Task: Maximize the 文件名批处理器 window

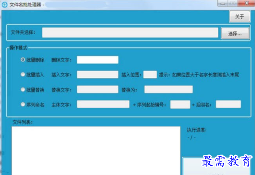Action: [x=233, y=3]
